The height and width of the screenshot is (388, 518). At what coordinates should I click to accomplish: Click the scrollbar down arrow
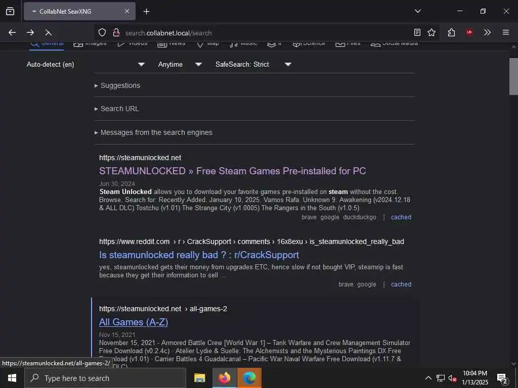coord(513,364)
